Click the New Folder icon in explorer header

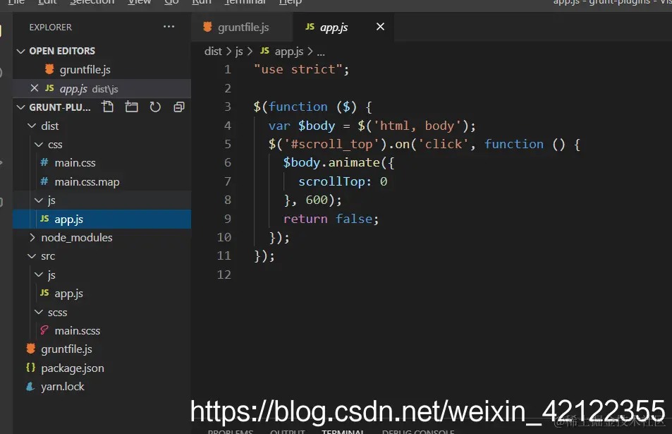tap(132, 107)
